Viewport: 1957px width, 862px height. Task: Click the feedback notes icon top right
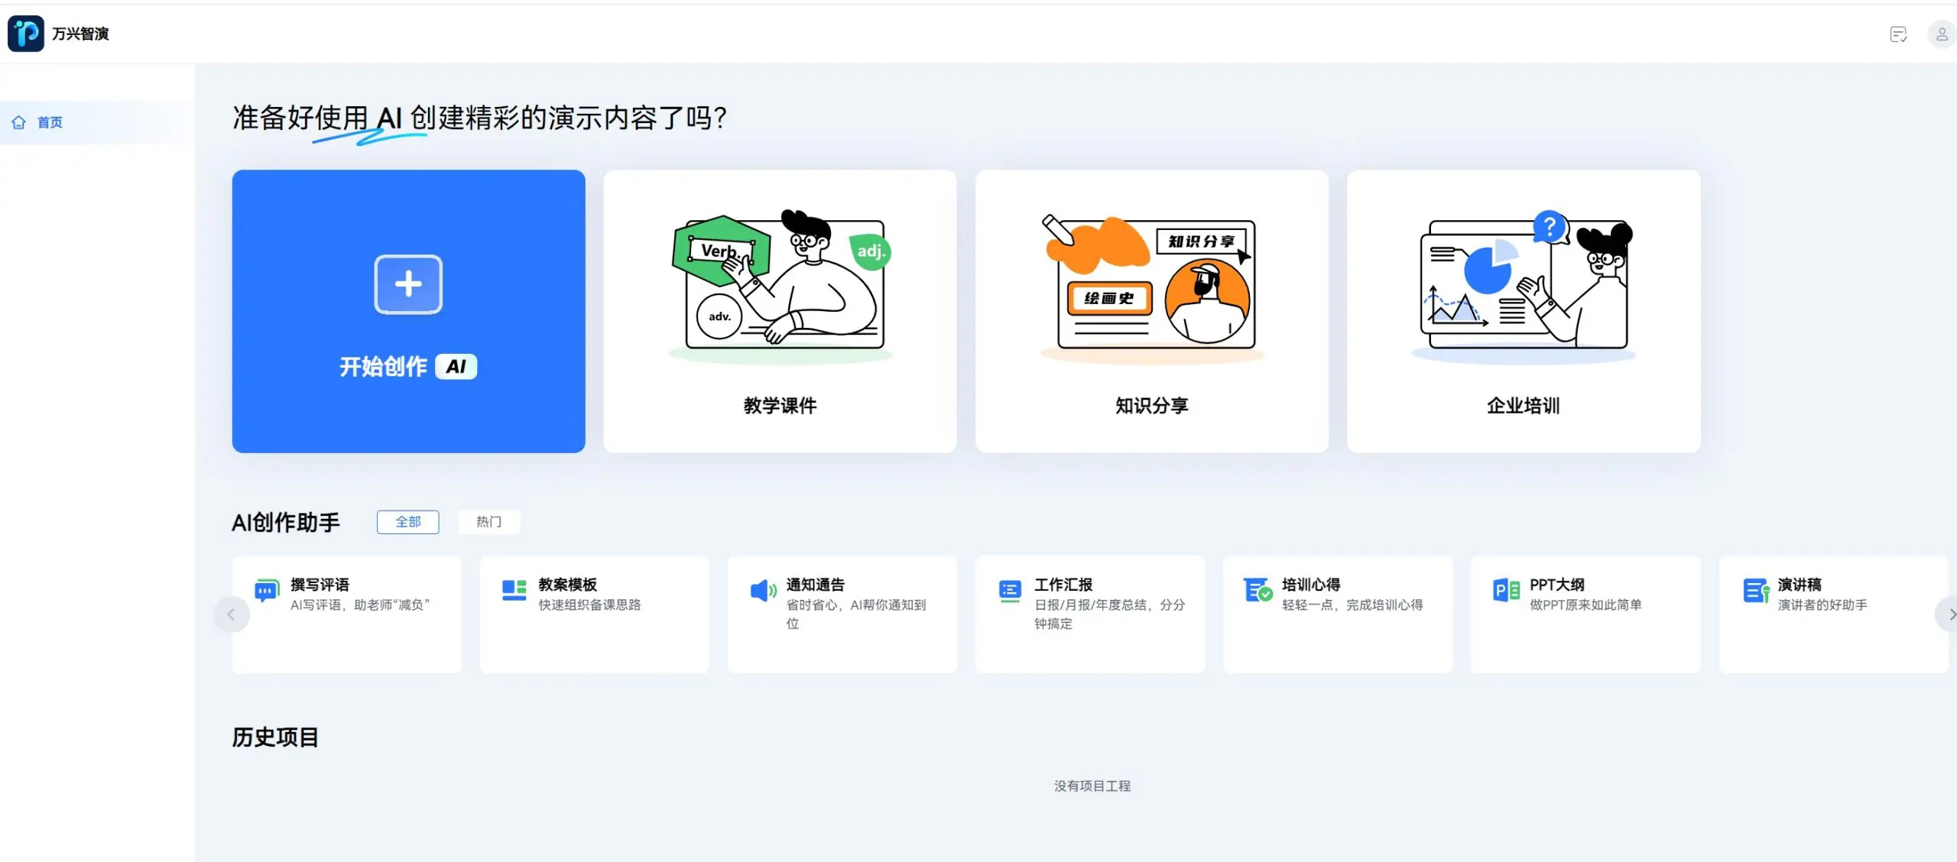1898,34
